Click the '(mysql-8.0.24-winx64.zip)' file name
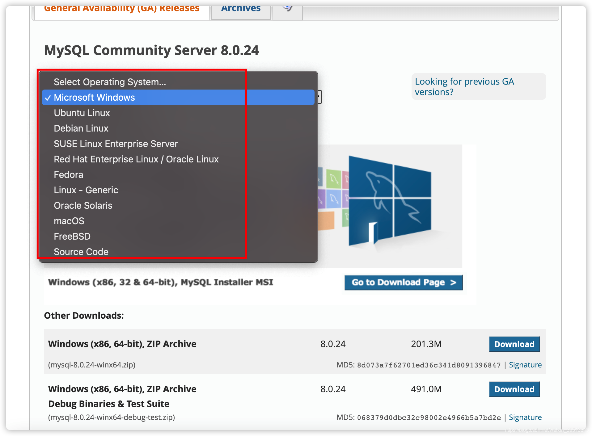This screenshot has width=592, height=436. point(92,365)
